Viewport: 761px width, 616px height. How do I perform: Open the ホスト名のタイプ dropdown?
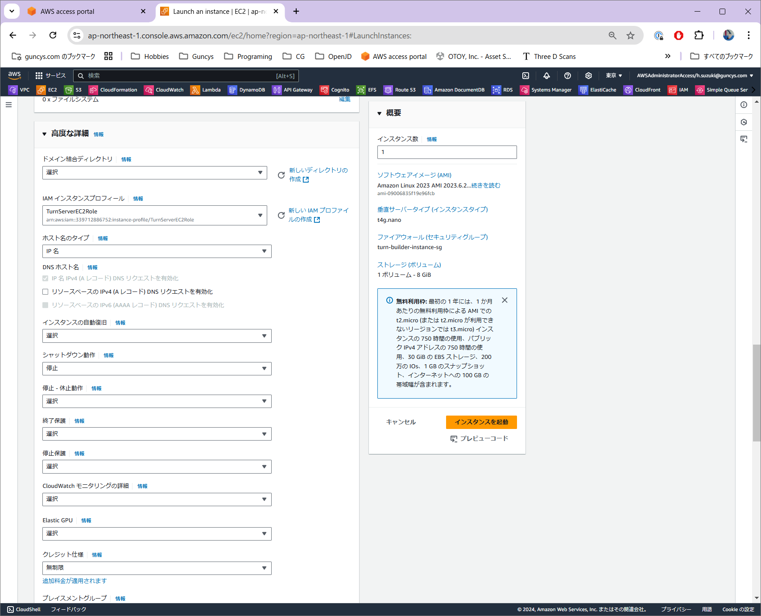pos(157,251)
